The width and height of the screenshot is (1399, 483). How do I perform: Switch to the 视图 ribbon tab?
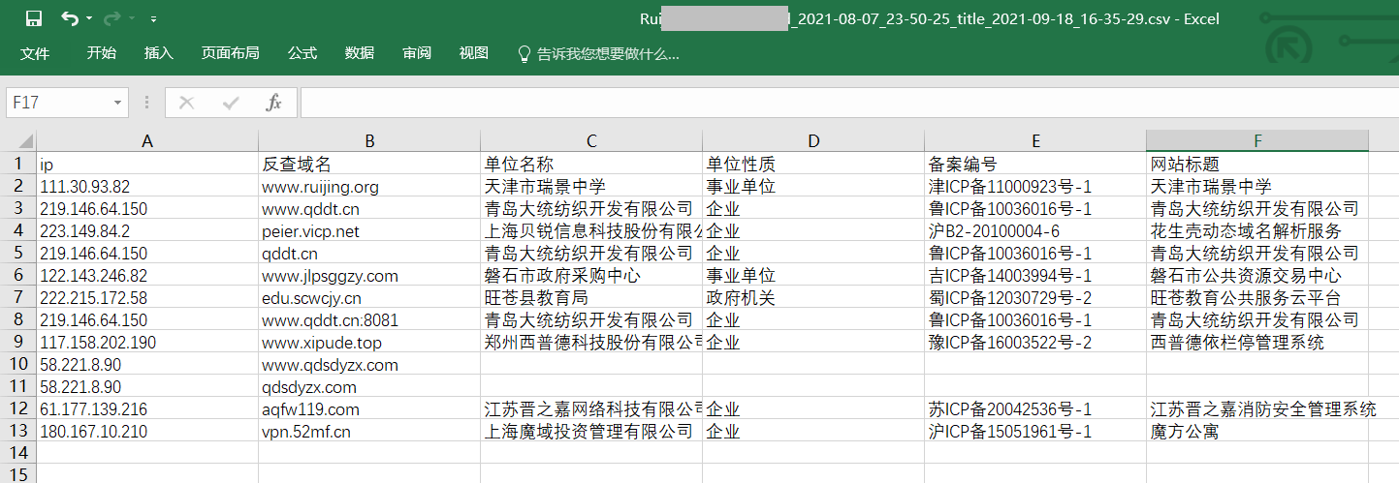click(474, 53)
